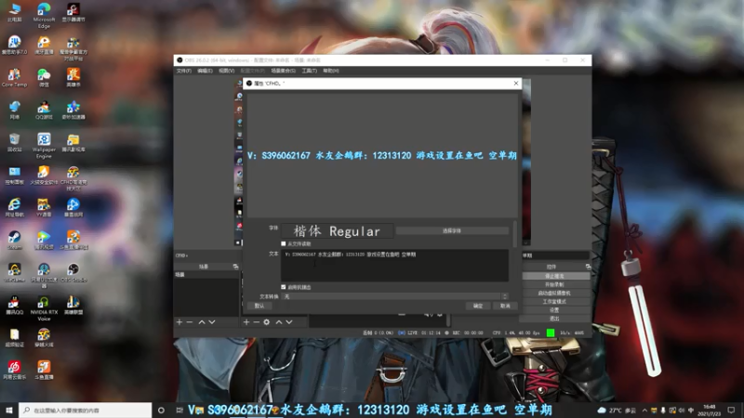
Task: Pop out the Scenes dock using its header icon
Action: pyautogui.click(x=235, y=267)
